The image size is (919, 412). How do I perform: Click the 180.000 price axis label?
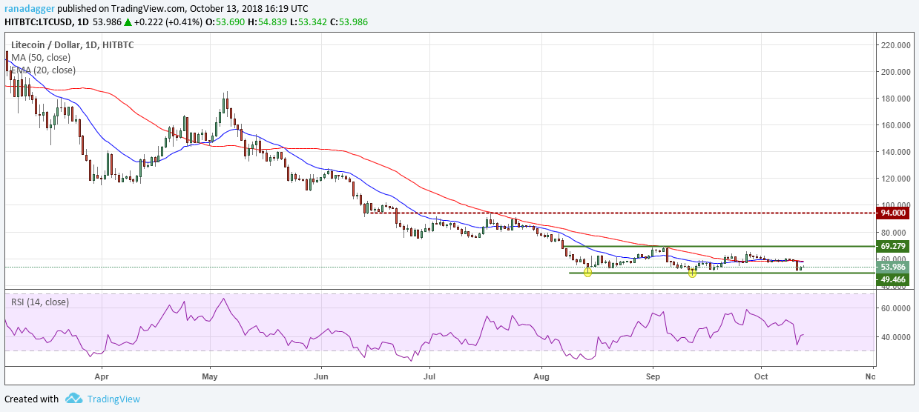click(896, 99)
